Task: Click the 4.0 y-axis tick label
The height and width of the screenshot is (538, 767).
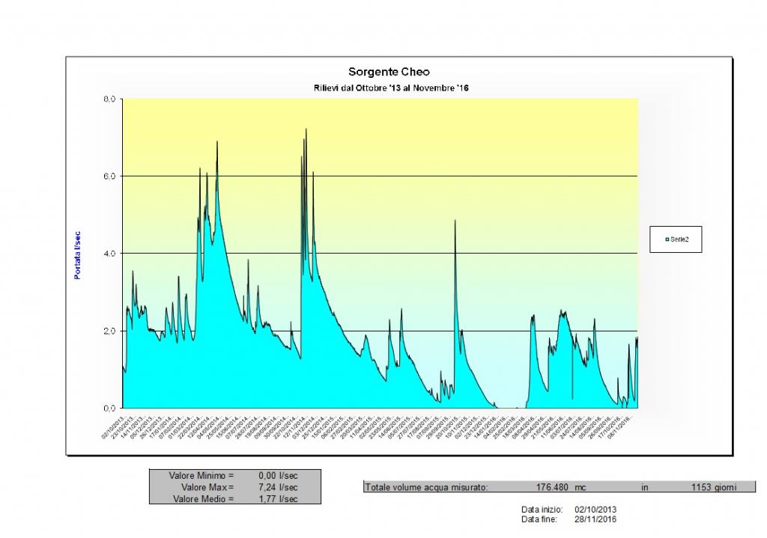Action: (x=109, y=253)
